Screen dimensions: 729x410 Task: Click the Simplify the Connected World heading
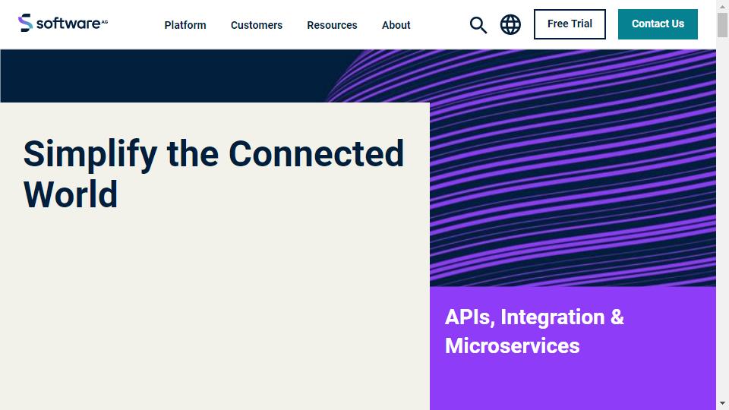[213, 174]
